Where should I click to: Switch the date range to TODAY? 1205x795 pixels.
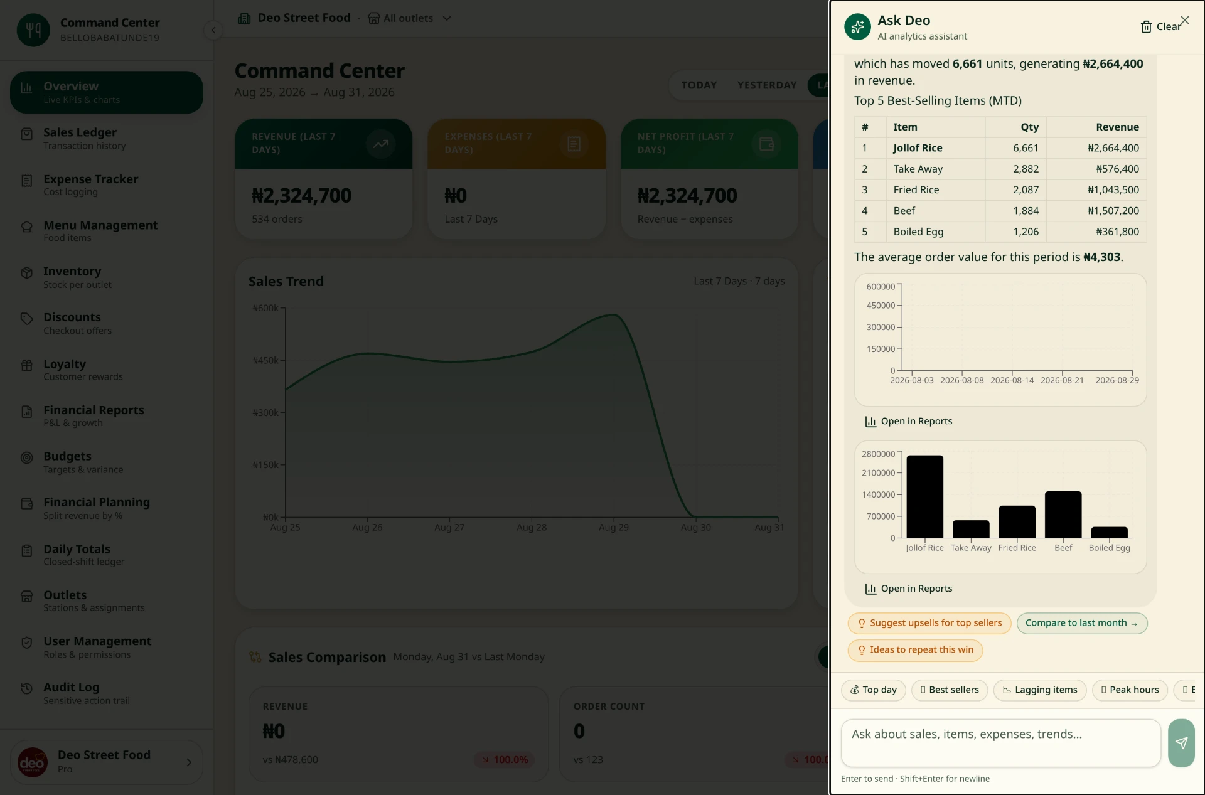click(x=699, y=85)
